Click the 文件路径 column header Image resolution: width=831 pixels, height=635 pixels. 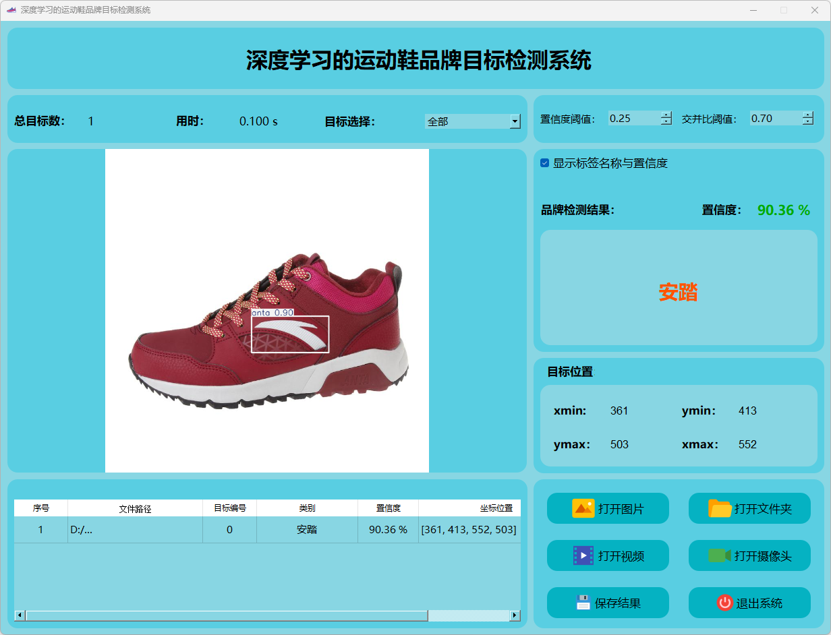pyautogui.click(x=135, y=508)
